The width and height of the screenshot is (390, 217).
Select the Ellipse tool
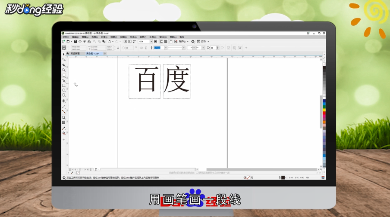(64, 90)
